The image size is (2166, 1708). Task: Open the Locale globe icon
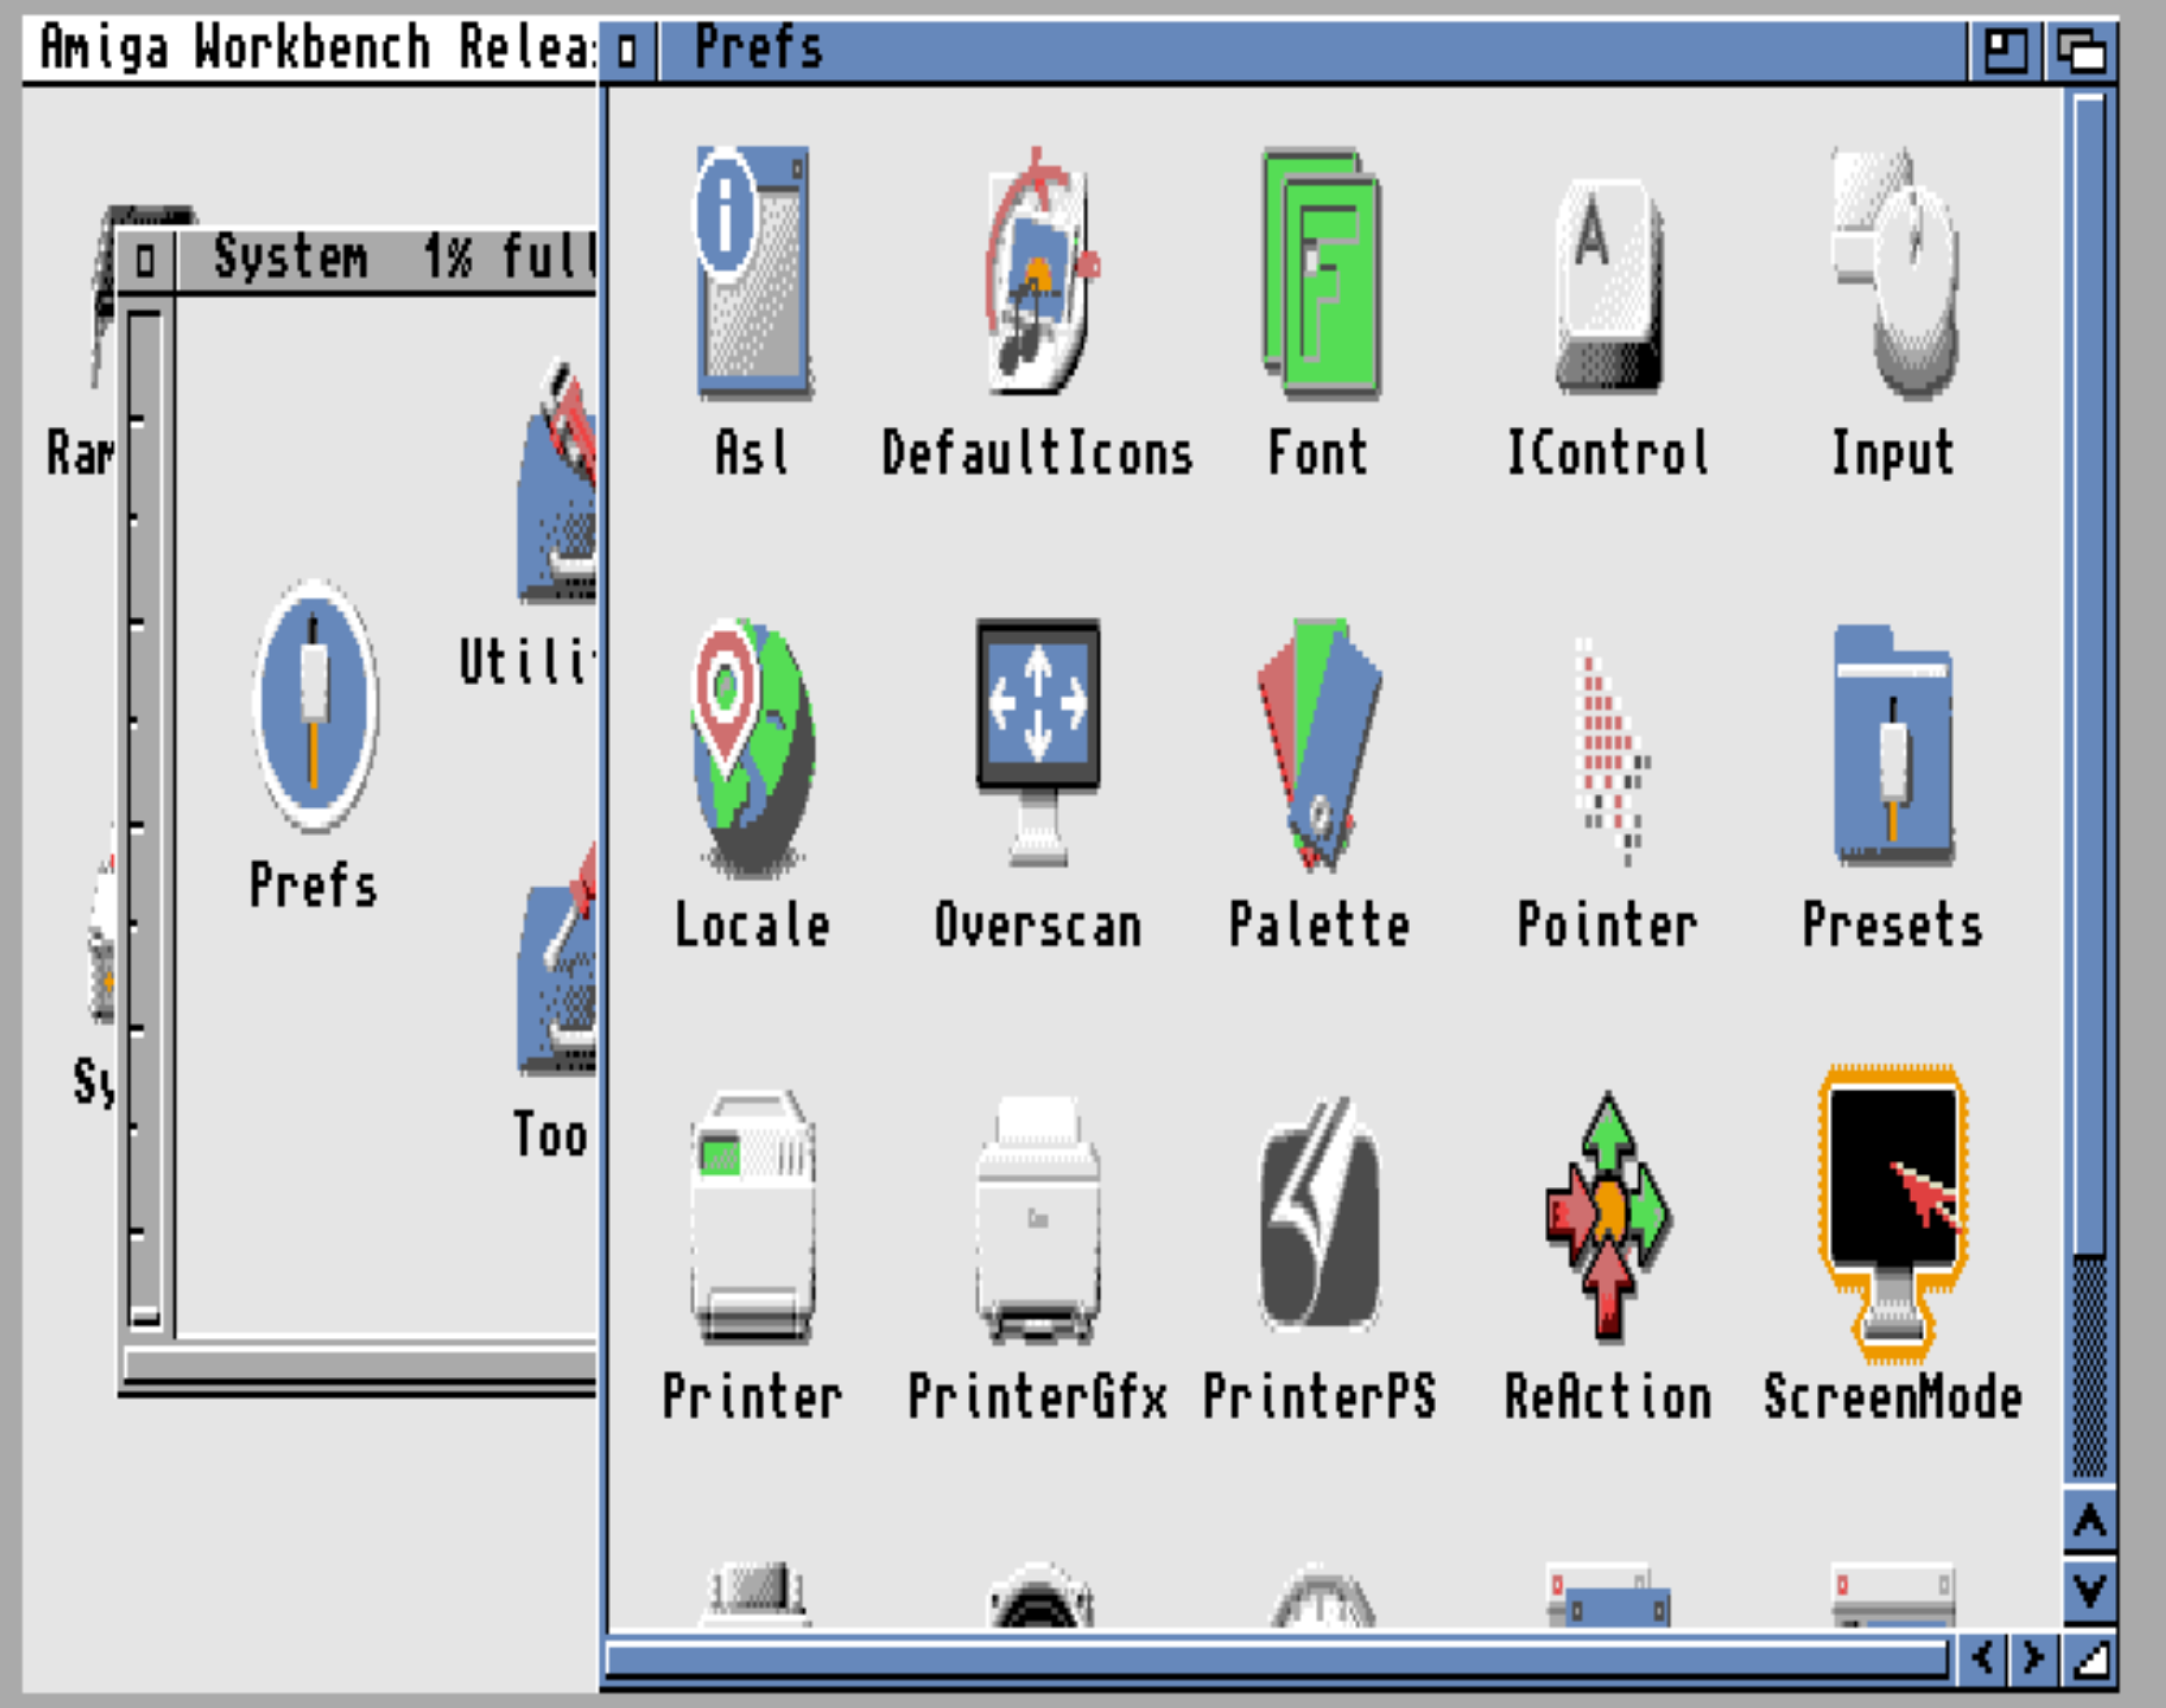752,746
